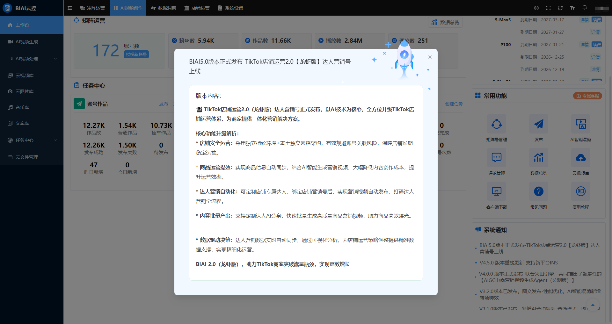
Task: Click 详情 for P100 package
Action: tap(585, 45)
